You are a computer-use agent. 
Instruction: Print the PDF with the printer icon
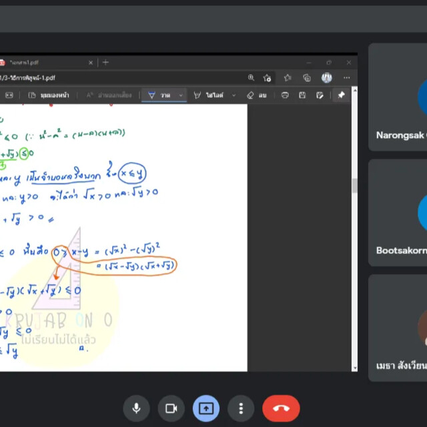[x=285, y=95]
